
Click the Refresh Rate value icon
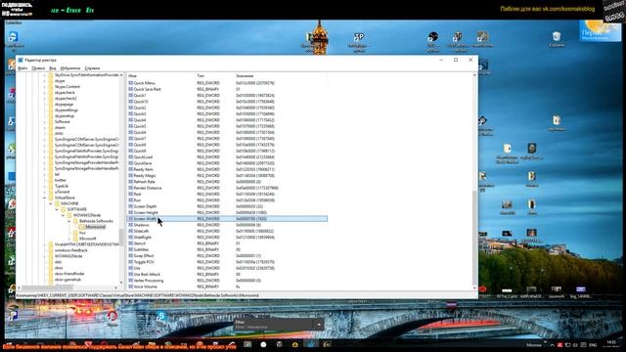pyautogui.click(x=130, y=182)
